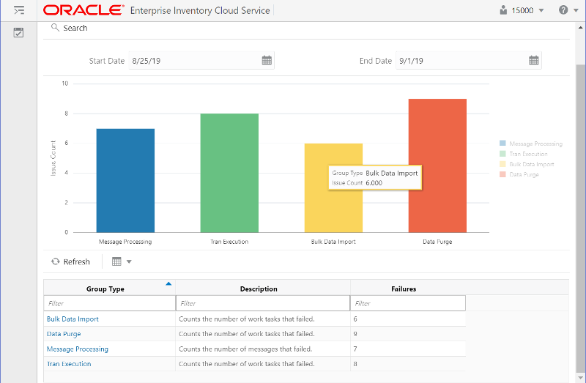
Task: Open the tasks checklist sidebar icon
Action: tap(18, 32)
